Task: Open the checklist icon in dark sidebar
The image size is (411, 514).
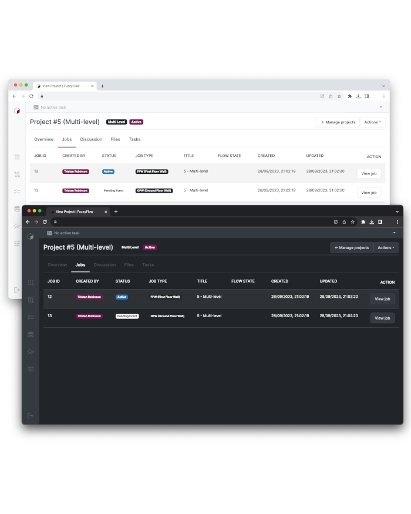Action: point(31,317)
